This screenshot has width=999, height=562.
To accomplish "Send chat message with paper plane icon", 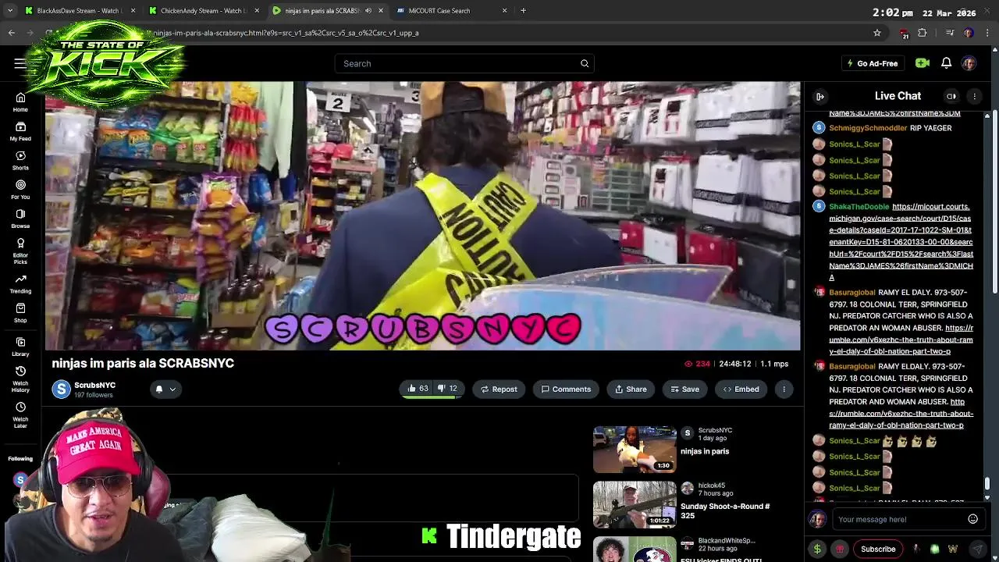I will (977, 549).
